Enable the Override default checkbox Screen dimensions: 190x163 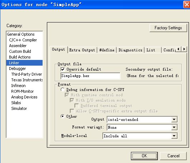pos(63,69)
